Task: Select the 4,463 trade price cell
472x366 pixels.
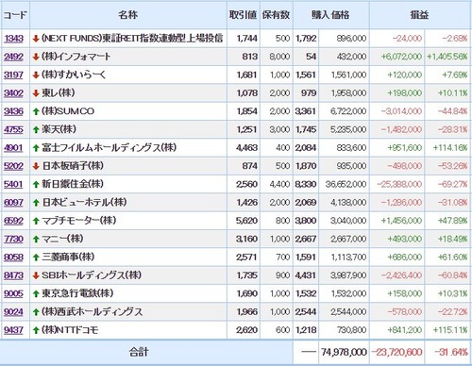Action: click(244, 148)
